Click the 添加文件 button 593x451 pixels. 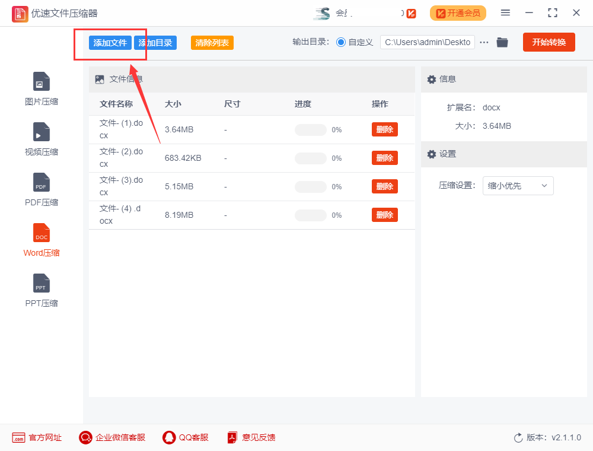point(110,43)
